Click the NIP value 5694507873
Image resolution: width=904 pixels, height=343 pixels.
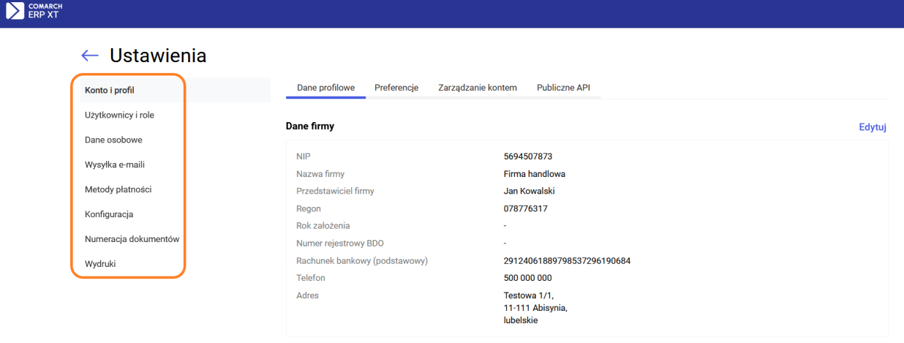tap(528, 157)
